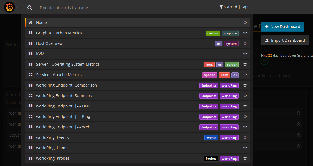Viewport: 313px width, 166px height.
Task: Filter by the system tag
Action: (x=231, y=44)
